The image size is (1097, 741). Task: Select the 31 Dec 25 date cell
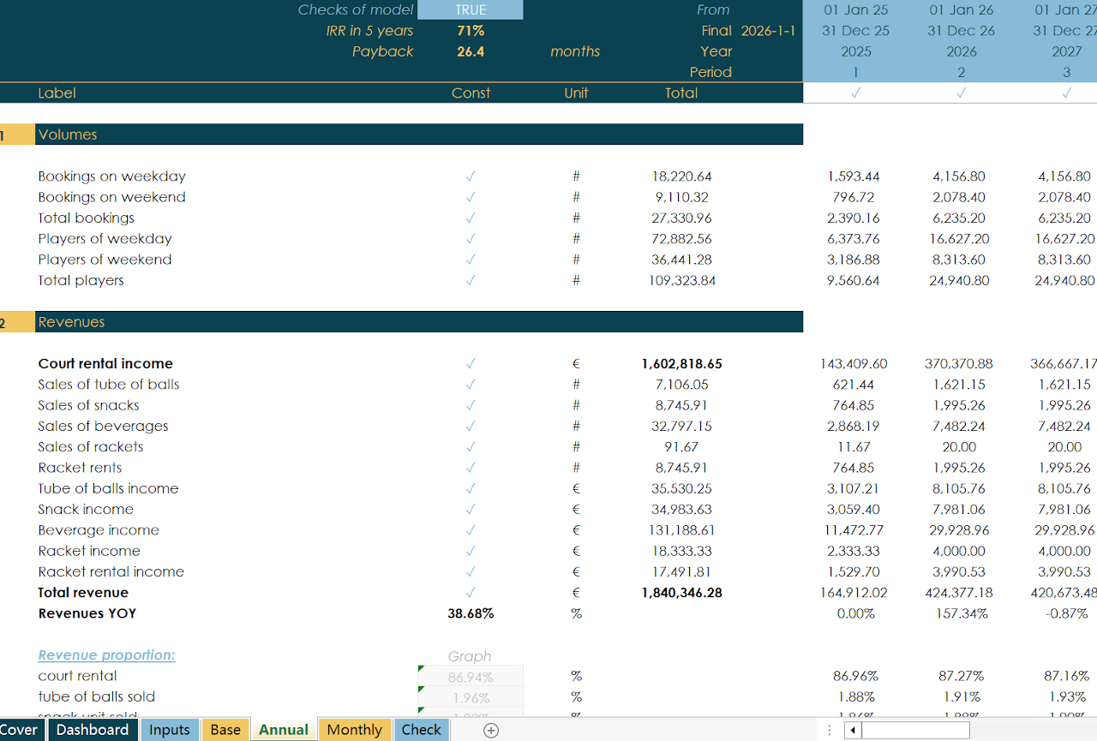[x=855, y=31]
